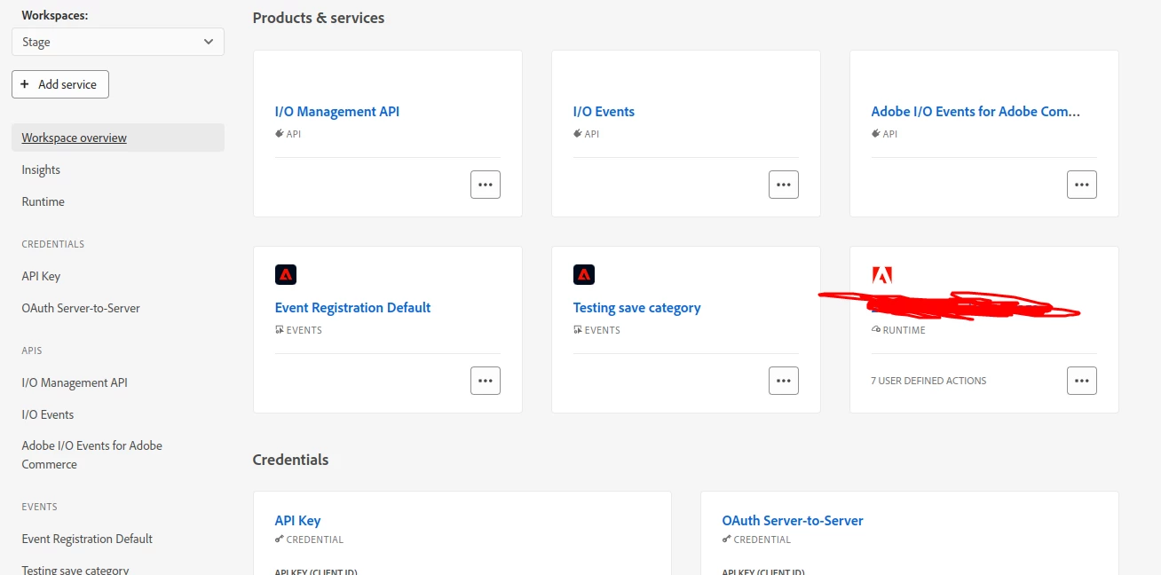Click the events icon under Event Registration Default

tap(280, 330)
